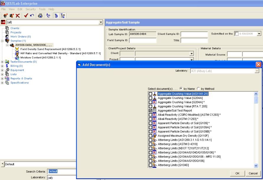Click the Cancel button

pyautogui.click(x=253, y=174)
